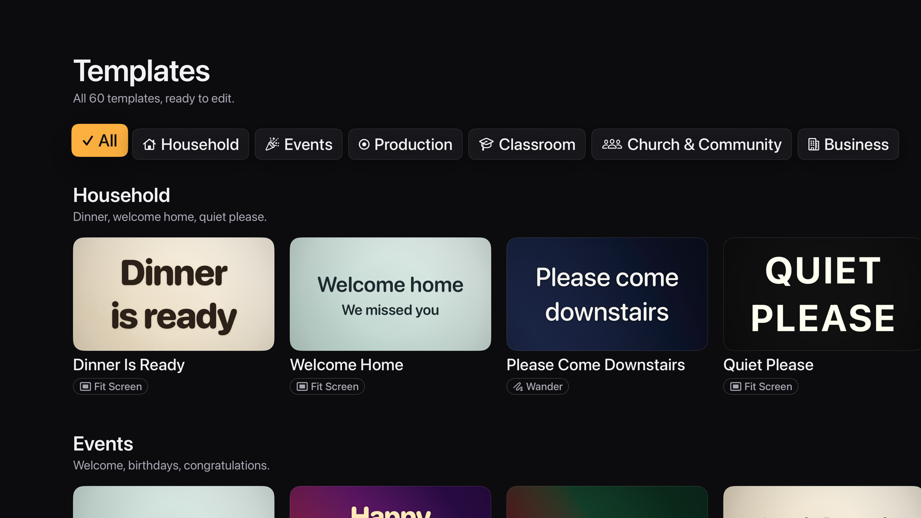Click the Events party popper icon
Image resolution: width=921 pixels, height=518 pixels.
coord(272,144)
